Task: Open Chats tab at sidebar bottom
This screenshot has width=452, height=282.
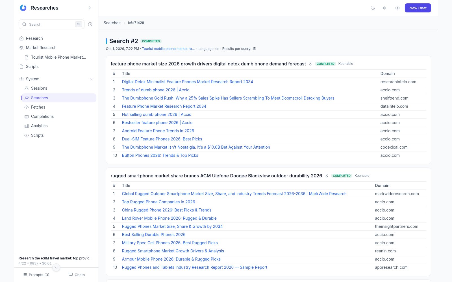Action: pos(77,275)
